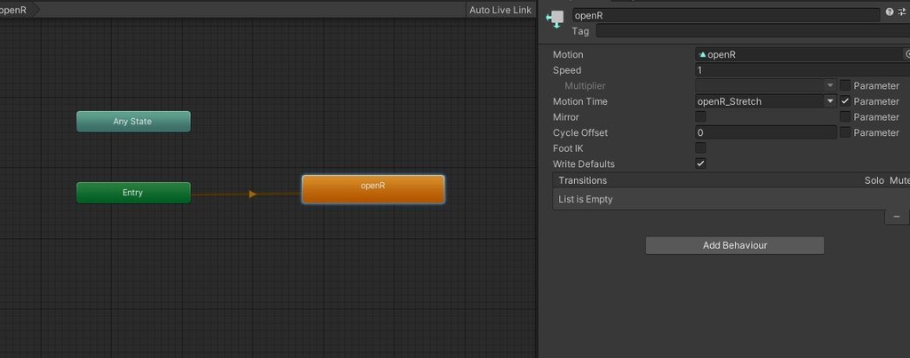Select the Any State node
The width and height of the screenshot is (910, 358).
(133, 122)
